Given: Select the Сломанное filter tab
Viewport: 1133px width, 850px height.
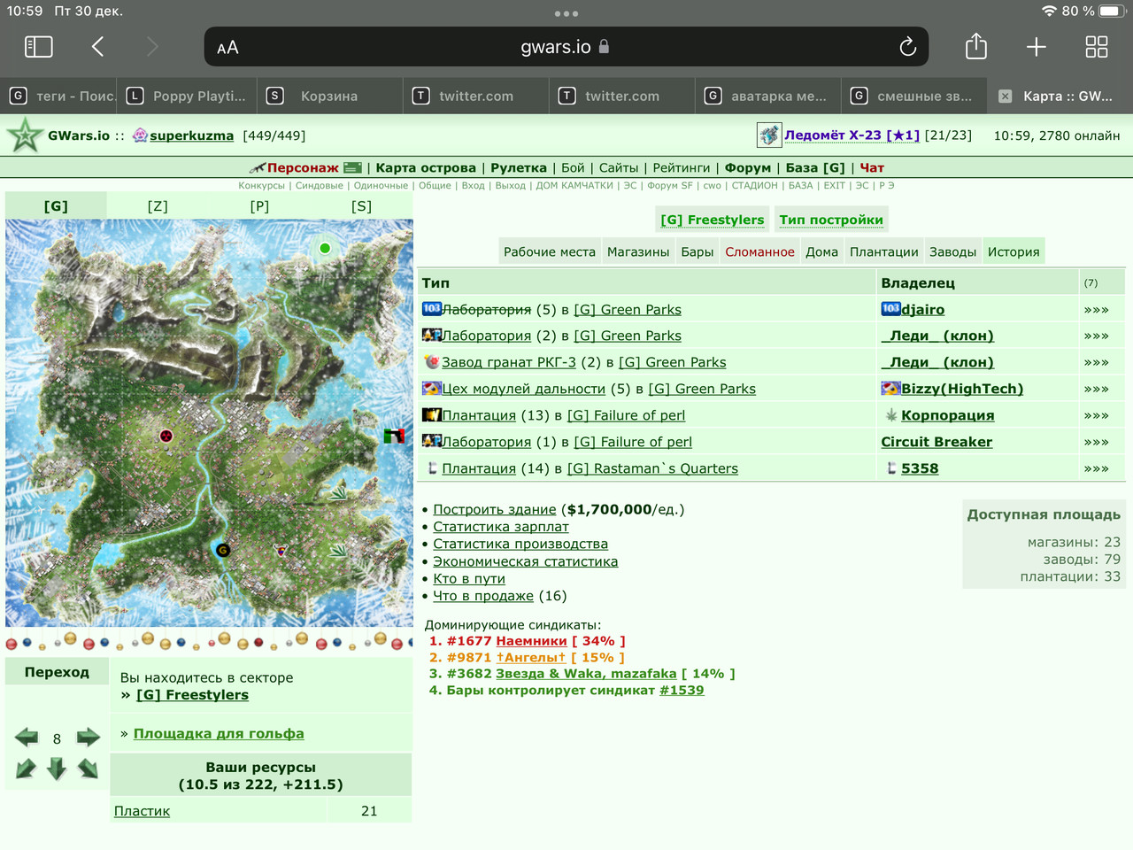Looking at the screenshot, I should (x=759, y=251).
